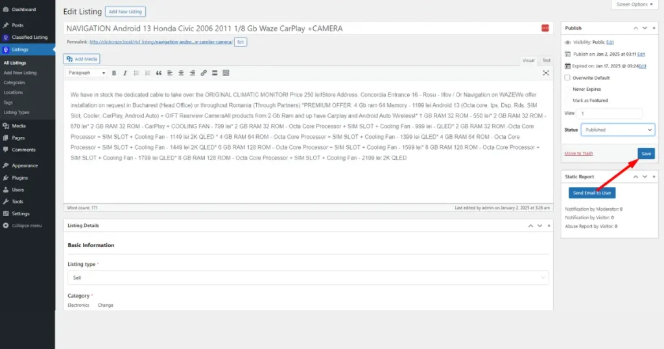
Task: Open Tags submenu item
Action: (x=8, y=102)
